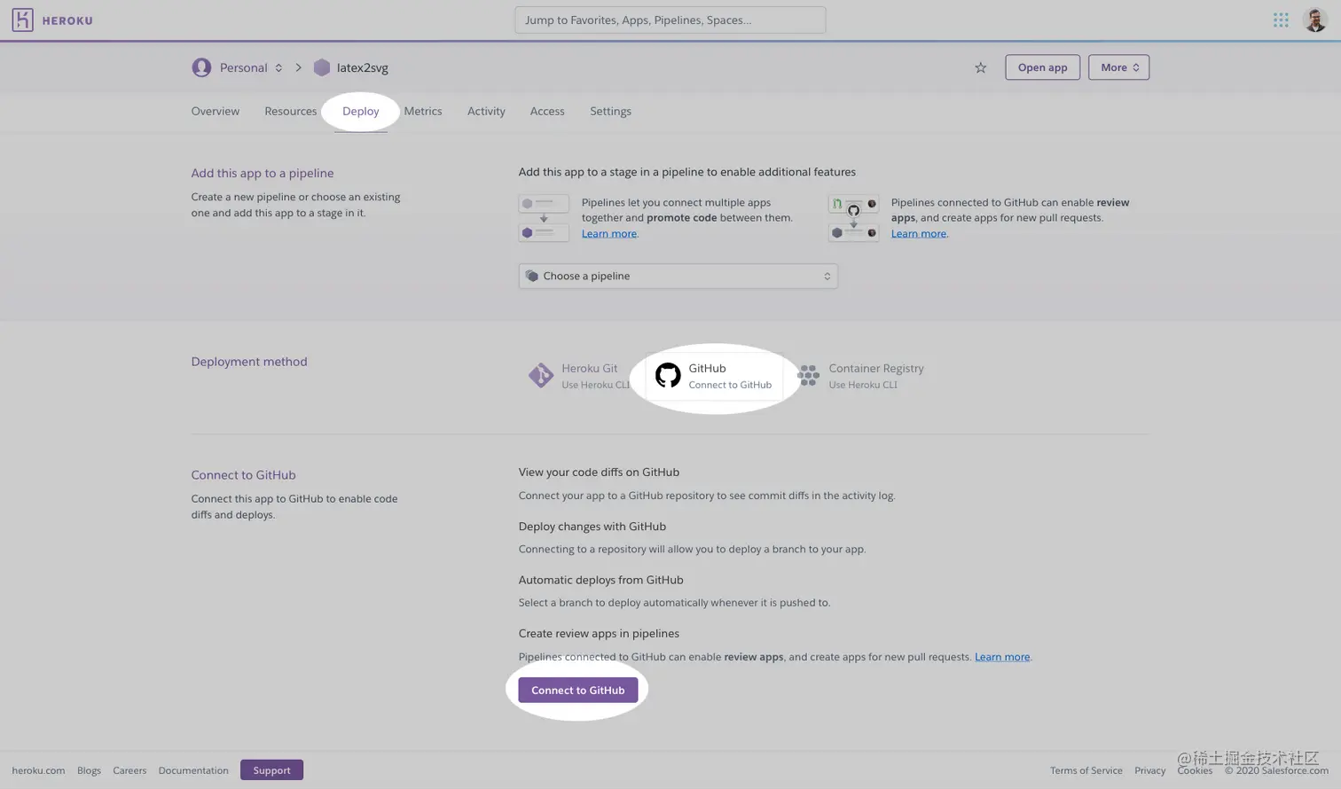
Task: Click the Heroku logo icon
Action: pos(22,20)
